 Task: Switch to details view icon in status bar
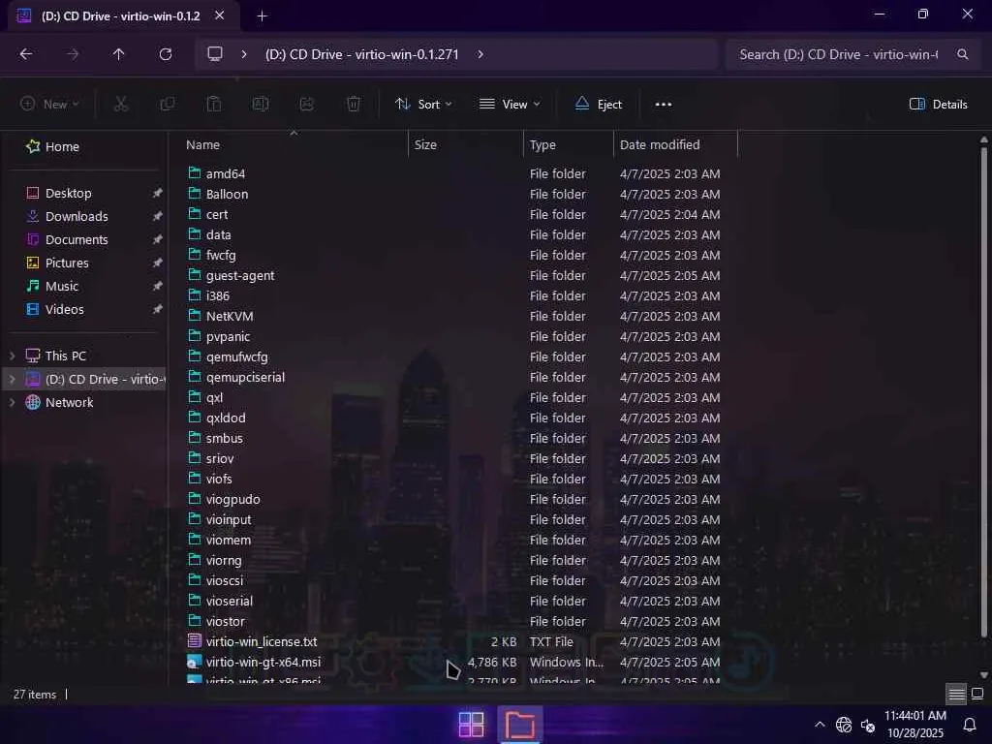pos(956,695)
